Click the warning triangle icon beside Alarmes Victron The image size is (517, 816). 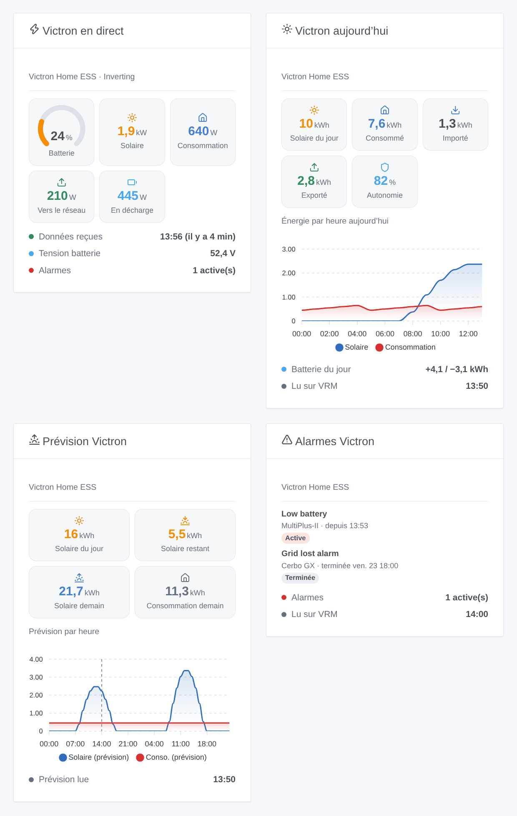(x=287, y=440)
